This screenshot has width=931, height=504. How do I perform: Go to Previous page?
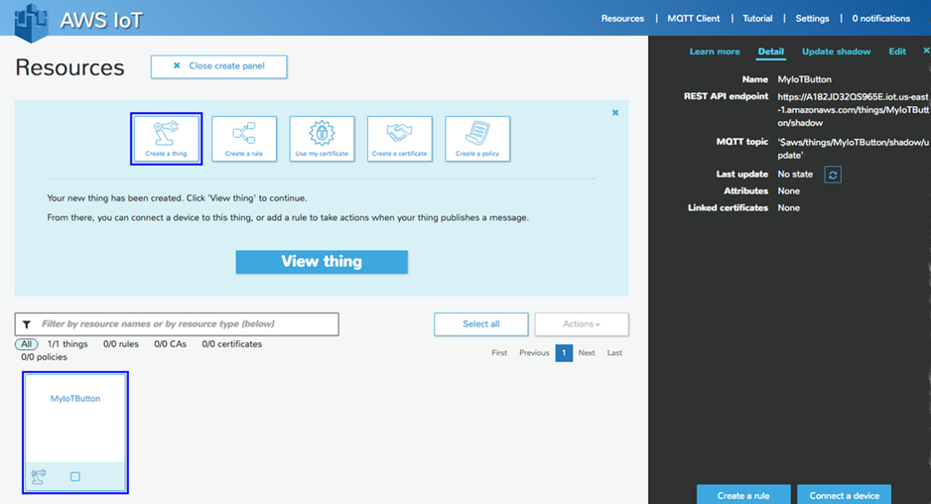pyautogui.click(x=534, y=352)
